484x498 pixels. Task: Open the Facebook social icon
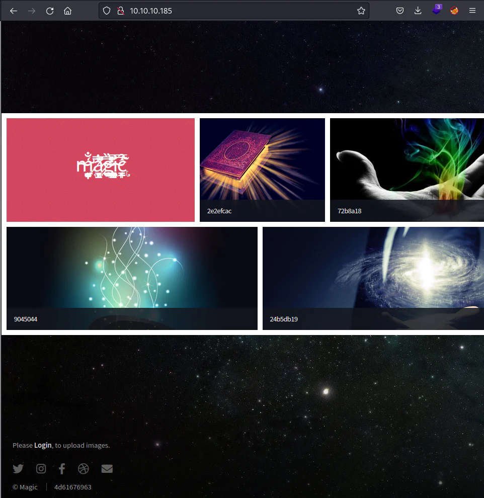pos(62,468)
